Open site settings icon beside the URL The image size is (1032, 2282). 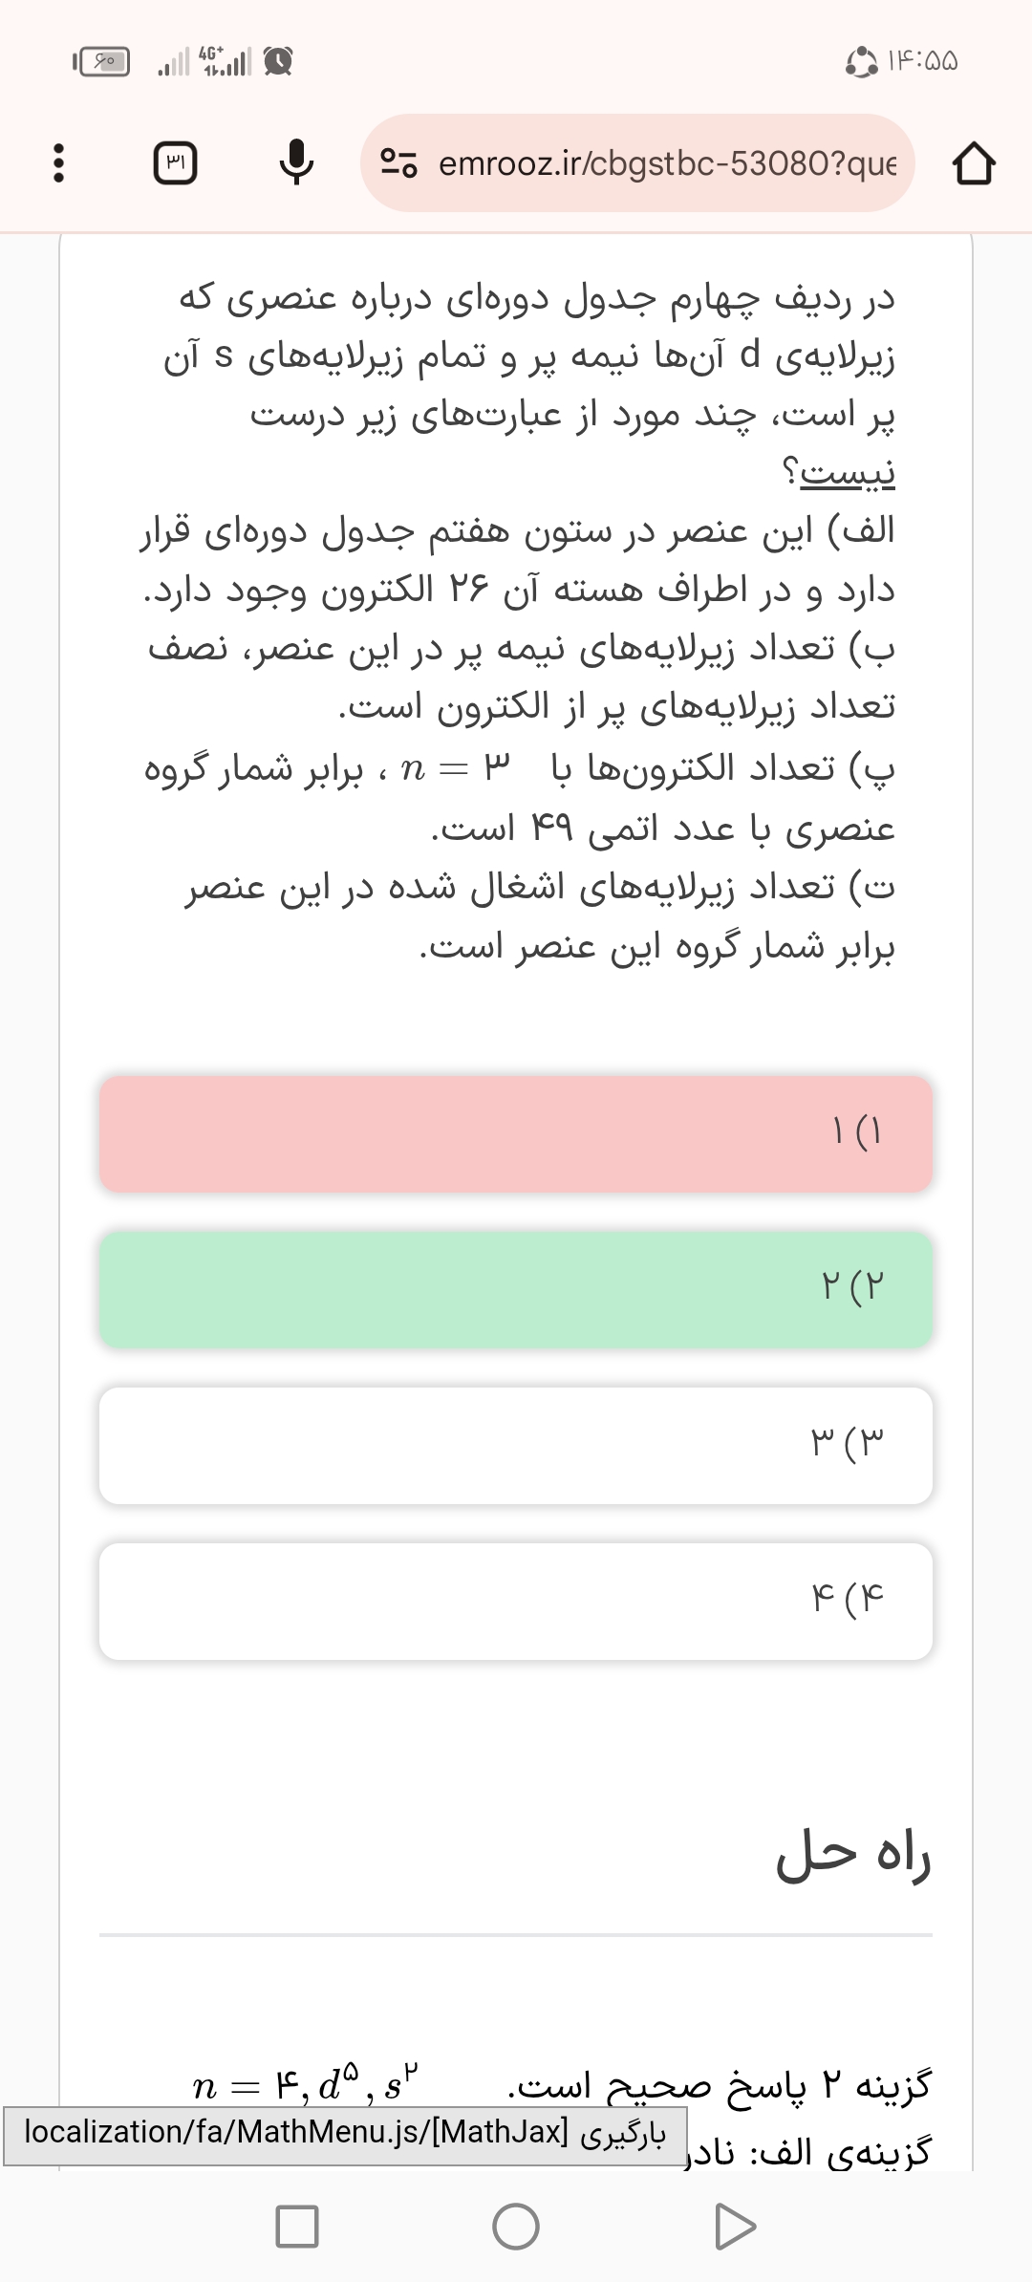pyautogui.click(x=398, y=163)
